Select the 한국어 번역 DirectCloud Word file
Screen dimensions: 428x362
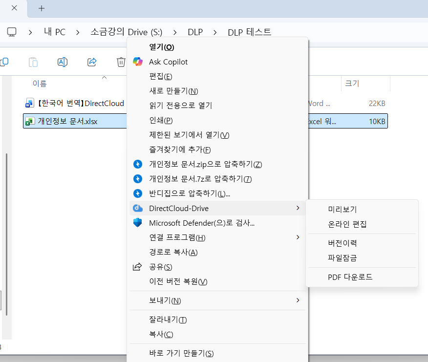[x=75, y=104]
